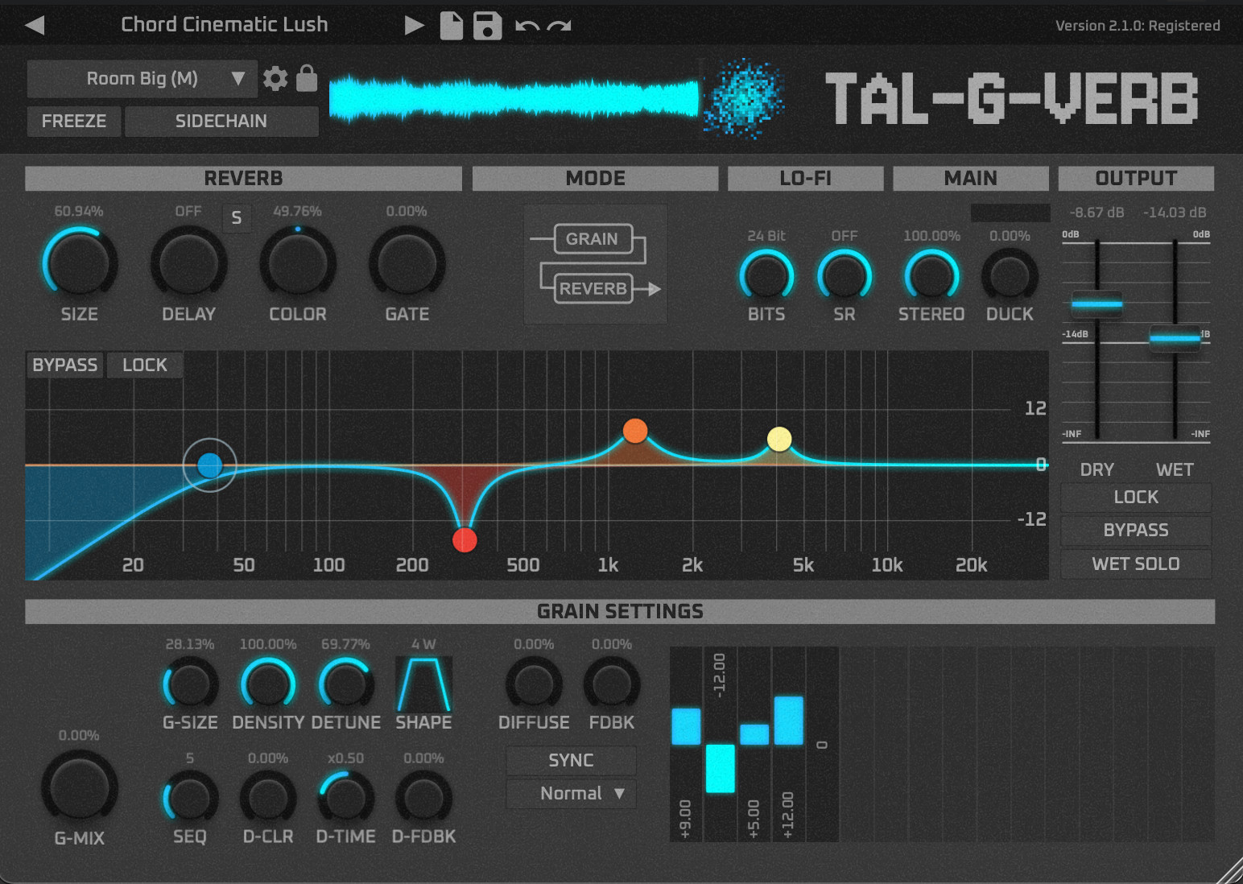
Task: Select the grain SHAPE waveform icon
Action: pos(423,684)
